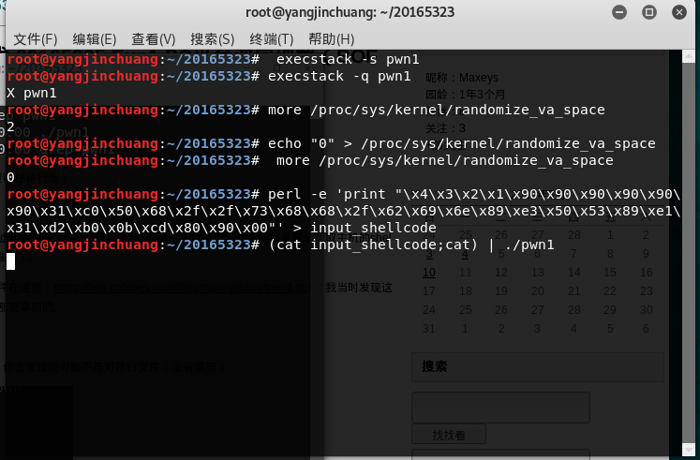Click the echo "0" command line

[x=462, y=143]
